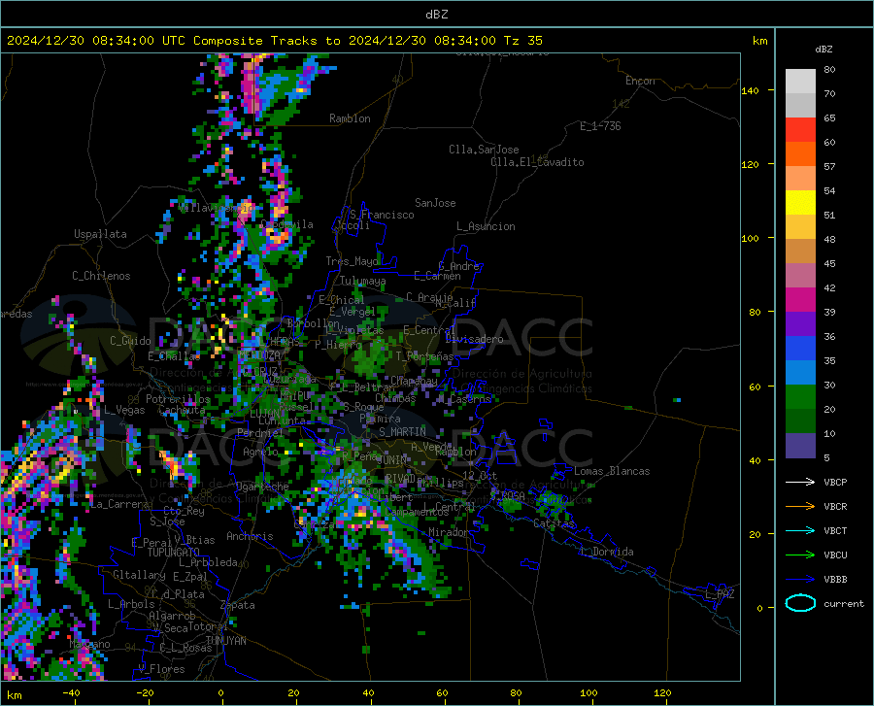Click the green VBCU arrow legend icon
This screenshot has width=874, height=706.
800,555
